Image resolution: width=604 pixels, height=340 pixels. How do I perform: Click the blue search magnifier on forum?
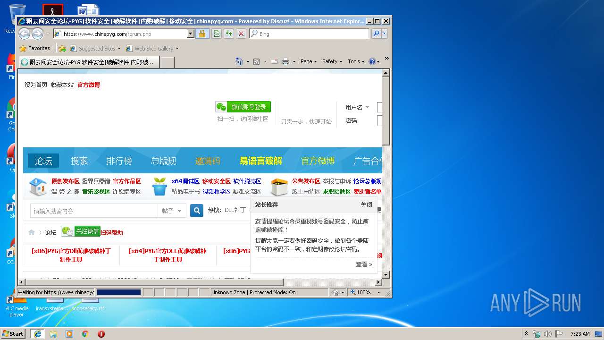(x=197, y=211)
